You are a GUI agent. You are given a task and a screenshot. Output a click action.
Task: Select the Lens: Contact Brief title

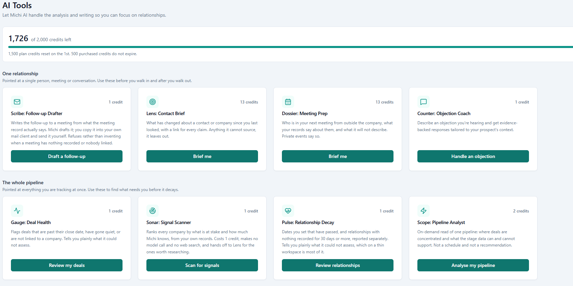point(166,113)
